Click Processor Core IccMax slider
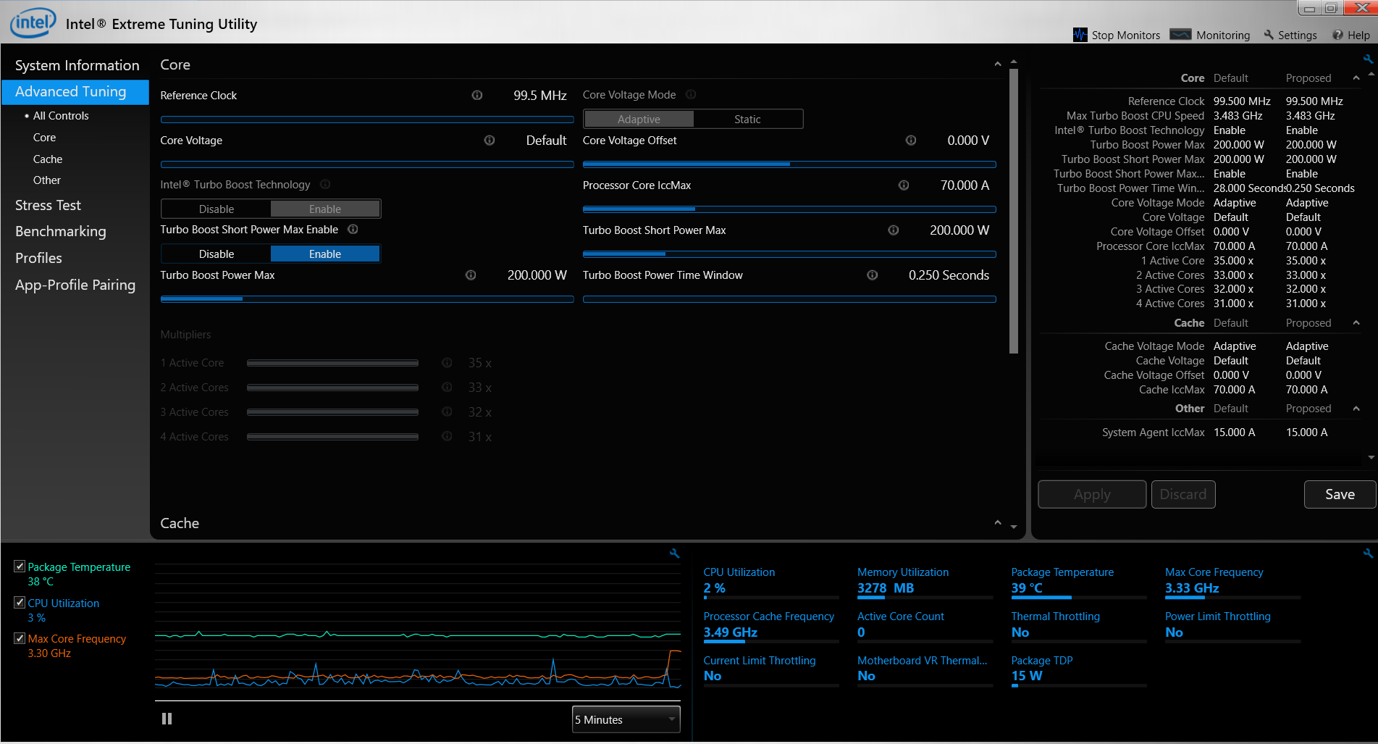 click(789, 209)
